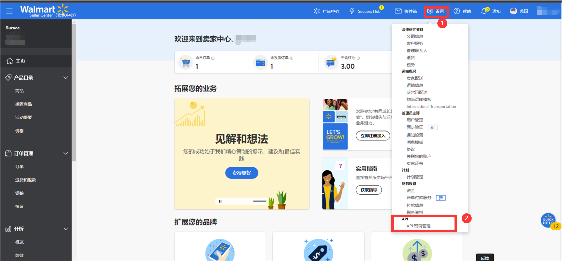Click the 主页 home icon

[10, 61]
